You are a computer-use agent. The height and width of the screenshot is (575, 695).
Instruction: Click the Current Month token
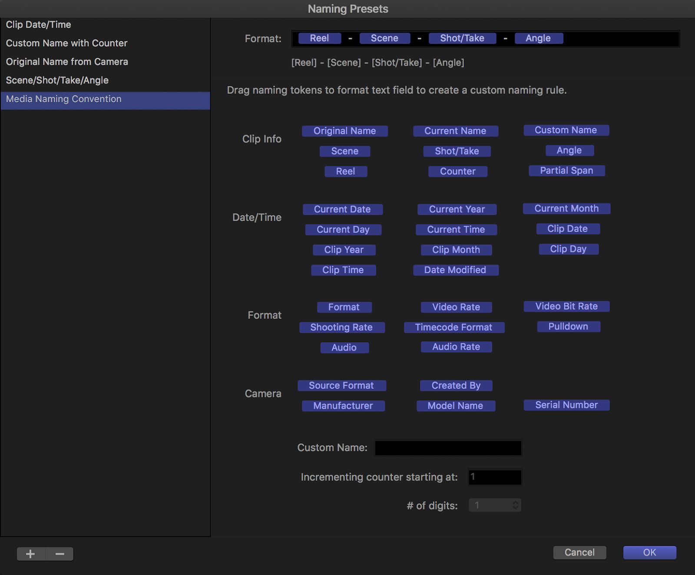[566, 208]
